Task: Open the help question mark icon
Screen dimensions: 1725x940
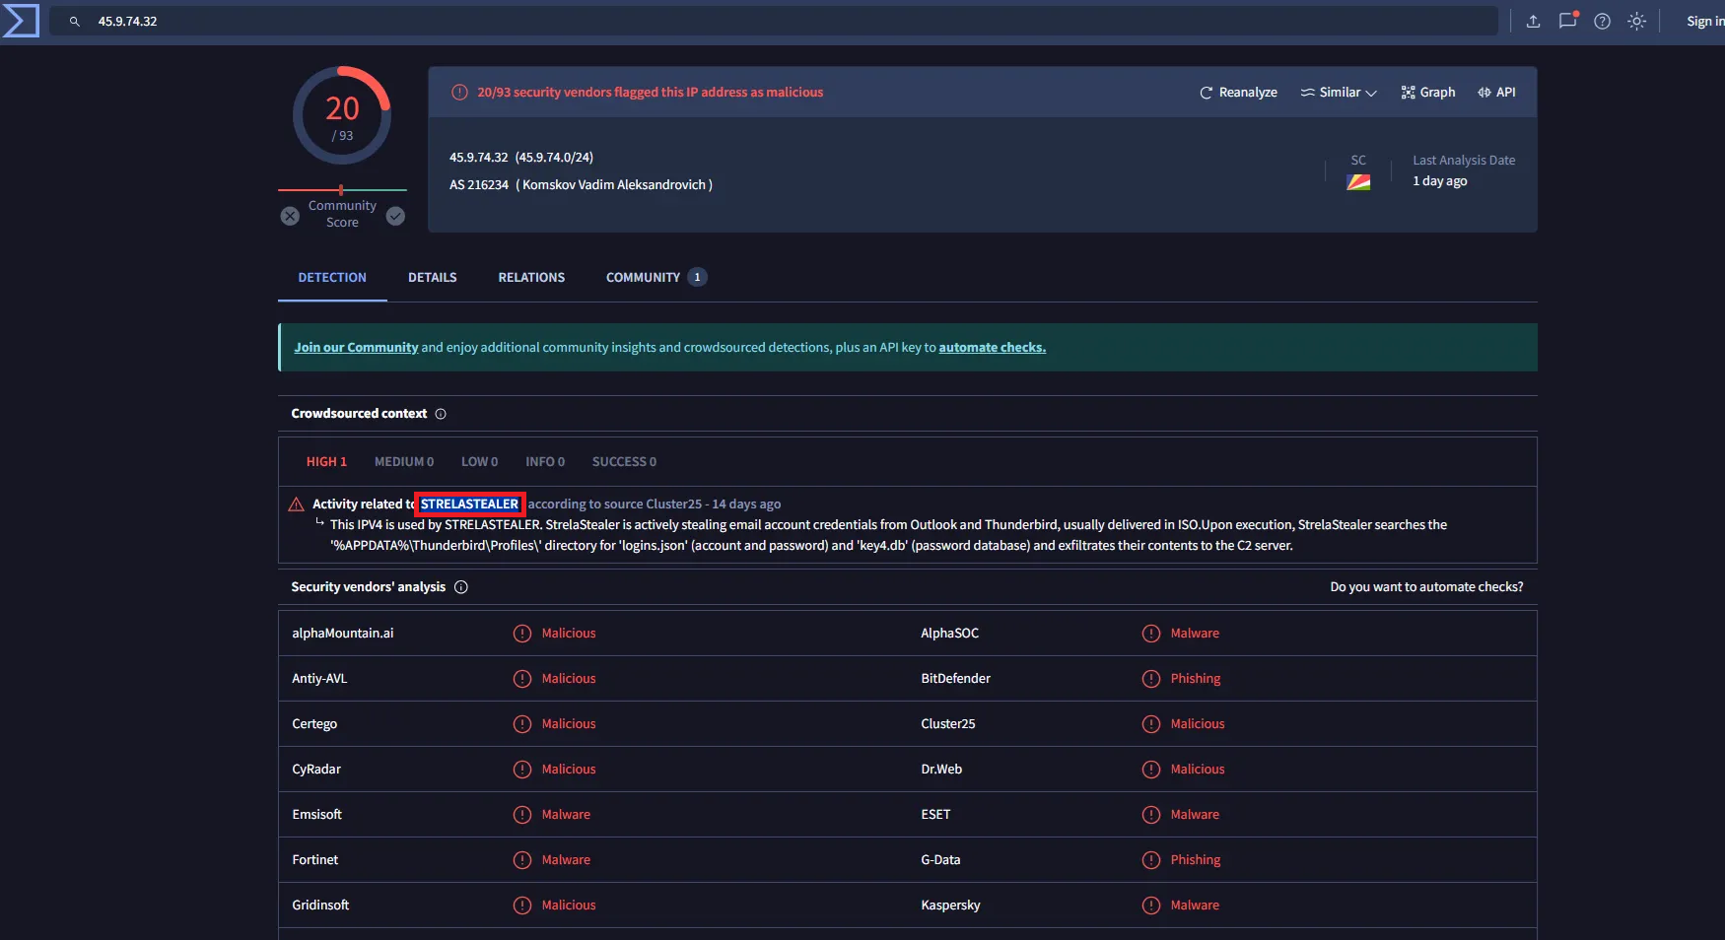Action: tap(1602, 21)
